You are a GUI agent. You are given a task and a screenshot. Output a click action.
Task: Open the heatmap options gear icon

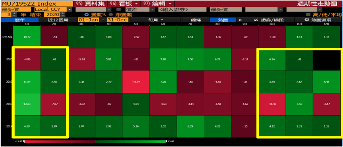(307, 20)
